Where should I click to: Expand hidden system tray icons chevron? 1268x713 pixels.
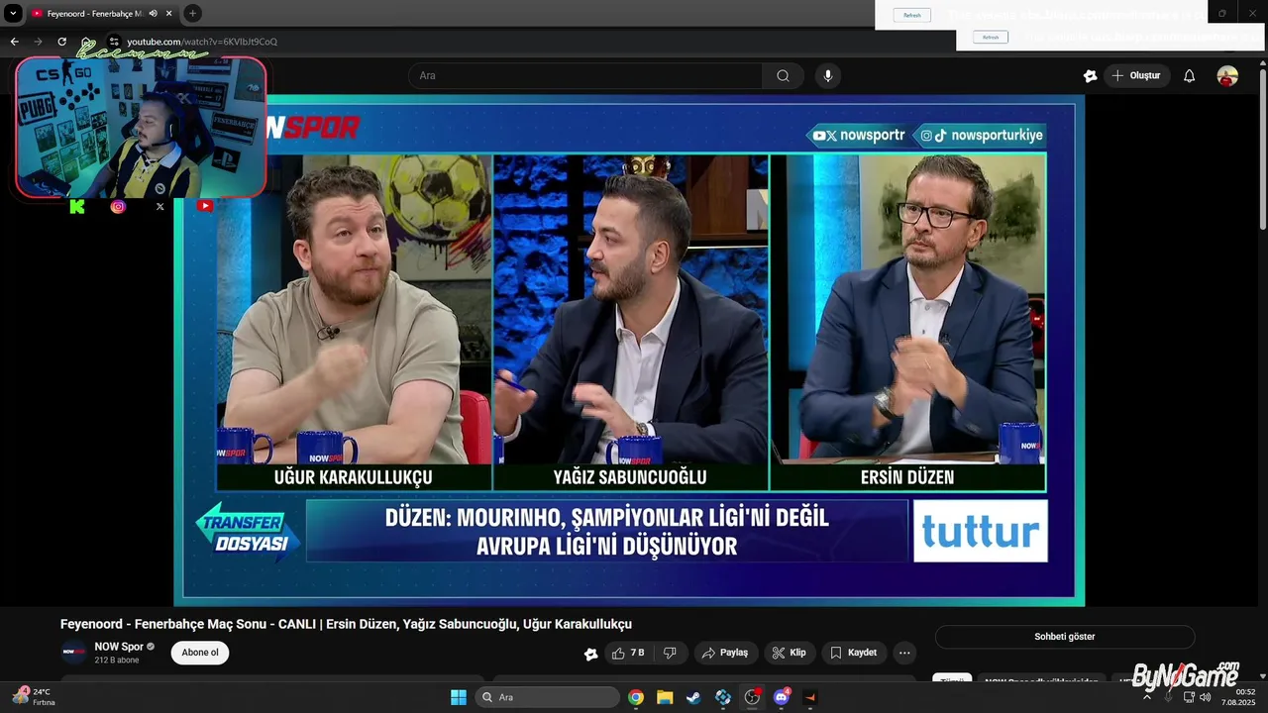click(x=1147, y=697)
